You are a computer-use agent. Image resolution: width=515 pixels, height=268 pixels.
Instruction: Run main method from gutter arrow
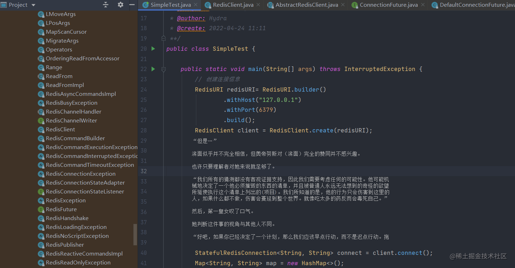click(x=153, y=69)
